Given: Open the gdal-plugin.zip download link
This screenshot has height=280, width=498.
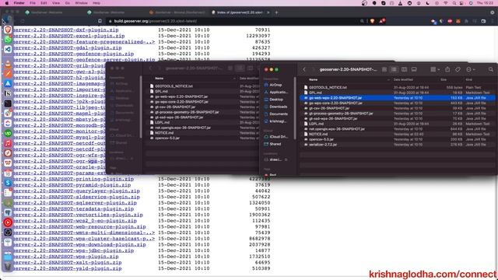Looking at the screenshot, I should click(67, 48).
